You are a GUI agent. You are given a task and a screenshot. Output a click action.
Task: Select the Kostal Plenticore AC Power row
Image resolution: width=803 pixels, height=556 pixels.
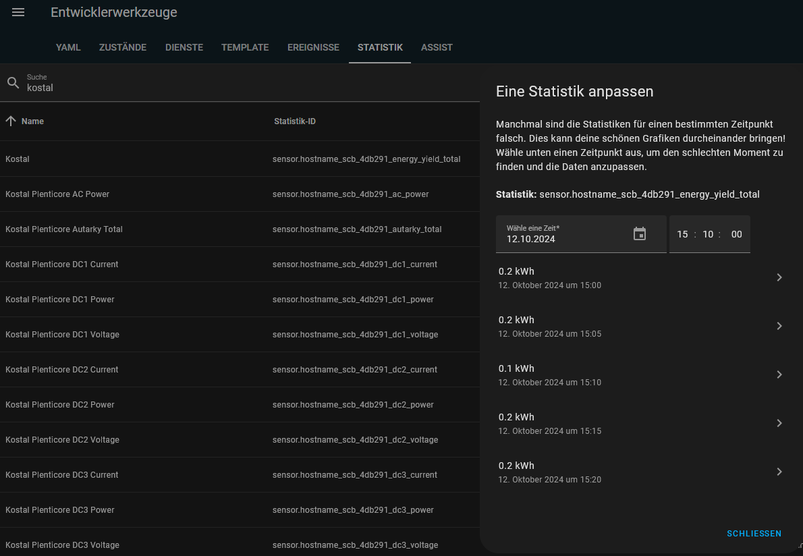point(240,194)
